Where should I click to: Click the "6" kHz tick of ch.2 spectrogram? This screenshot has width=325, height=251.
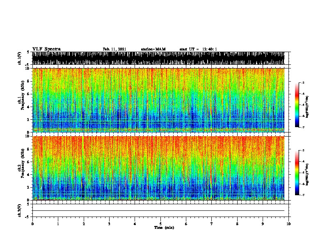point(29,162)
